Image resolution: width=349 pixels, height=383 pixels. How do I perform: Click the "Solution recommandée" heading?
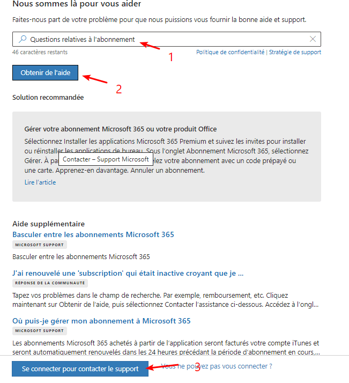[48, 97]
